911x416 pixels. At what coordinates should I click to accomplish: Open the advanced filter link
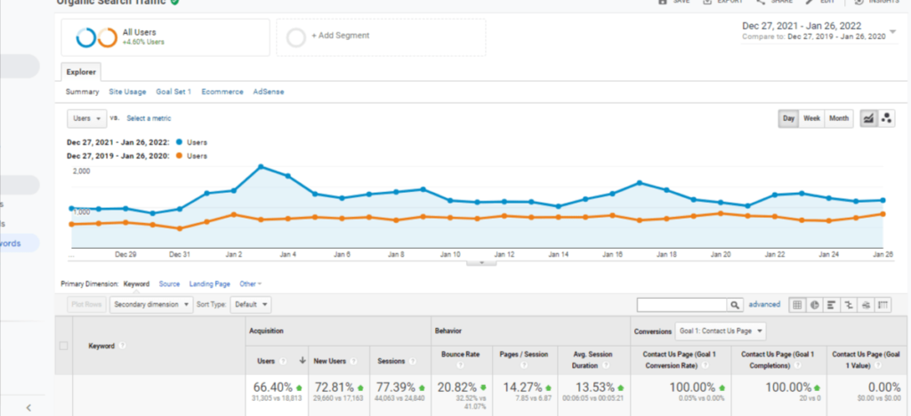(x=764, y=305)
